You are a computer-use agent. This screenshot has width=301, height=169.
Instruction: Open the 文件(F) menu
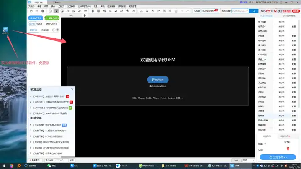coord(31,6)
